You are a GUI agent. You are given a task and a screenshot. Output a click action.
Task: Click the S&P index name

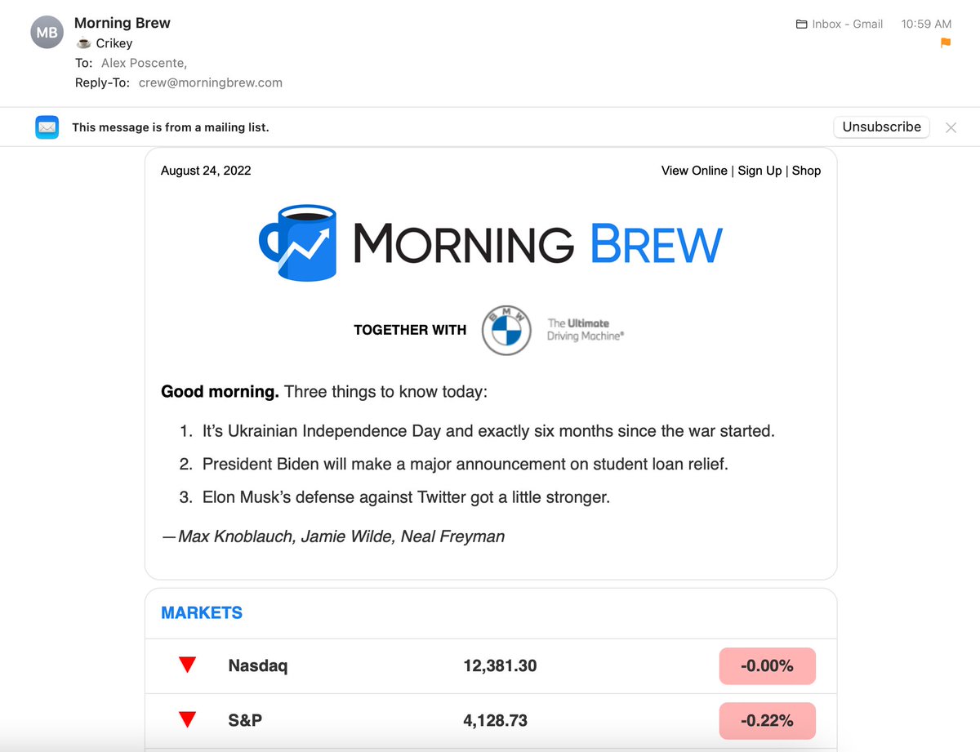245,721
